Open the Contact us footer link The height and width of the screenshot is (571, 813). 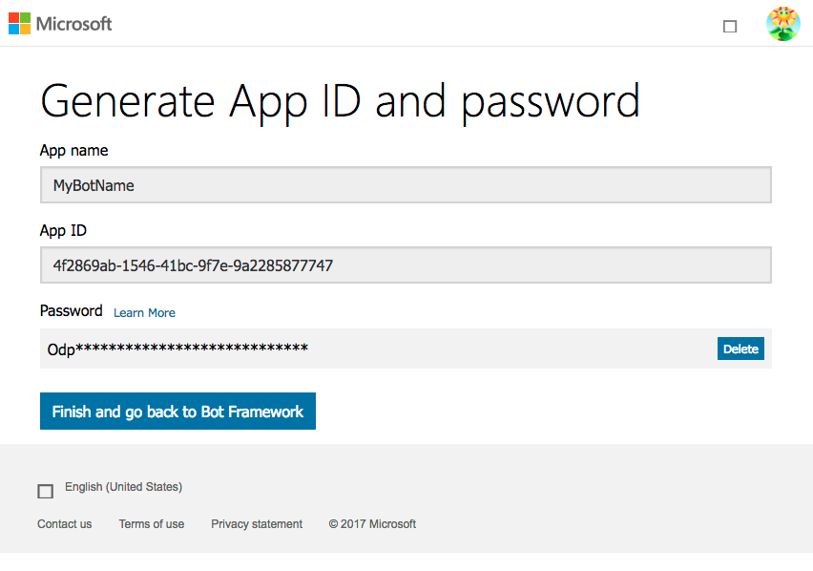[65, 524]
